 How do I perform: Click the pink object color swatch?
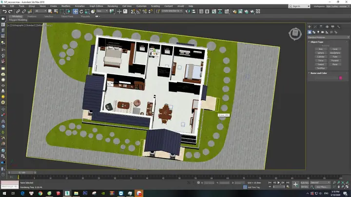pos(340,77)
